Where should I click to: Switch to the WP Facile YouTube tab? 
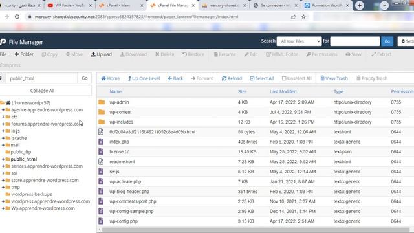tap(69, 5)
